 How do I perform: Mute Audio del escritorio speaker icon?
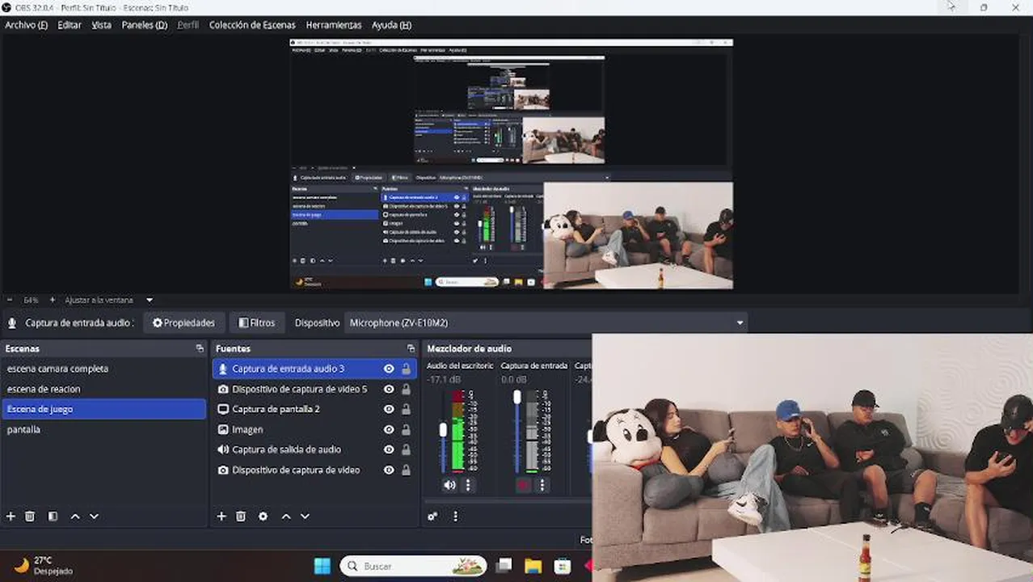(449, 485)
